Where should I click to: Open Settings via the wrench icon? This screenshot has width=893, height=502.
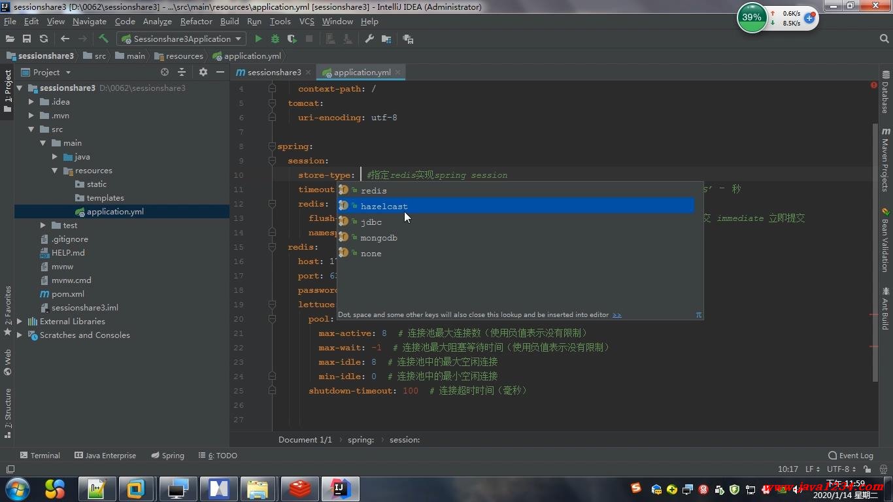(x=369, y=39)
